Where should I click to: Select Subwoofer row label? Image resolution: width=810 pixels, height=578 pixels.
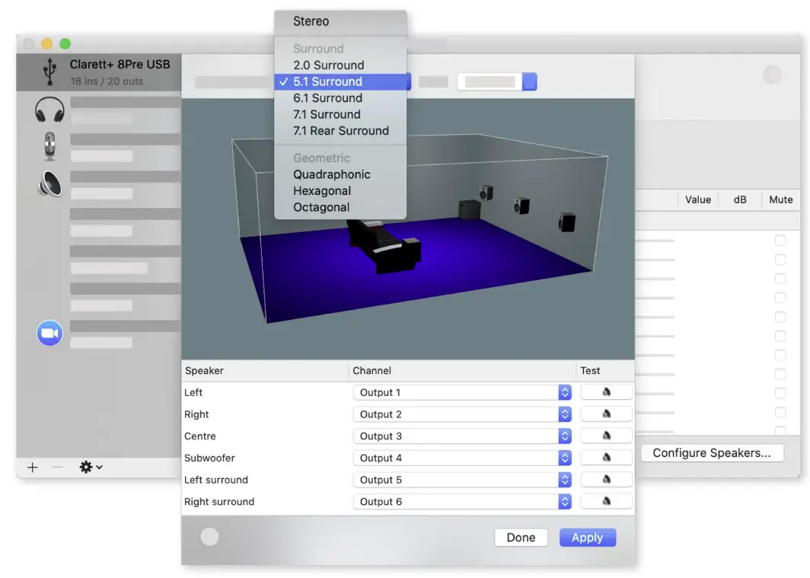click(x=209, y=458)
